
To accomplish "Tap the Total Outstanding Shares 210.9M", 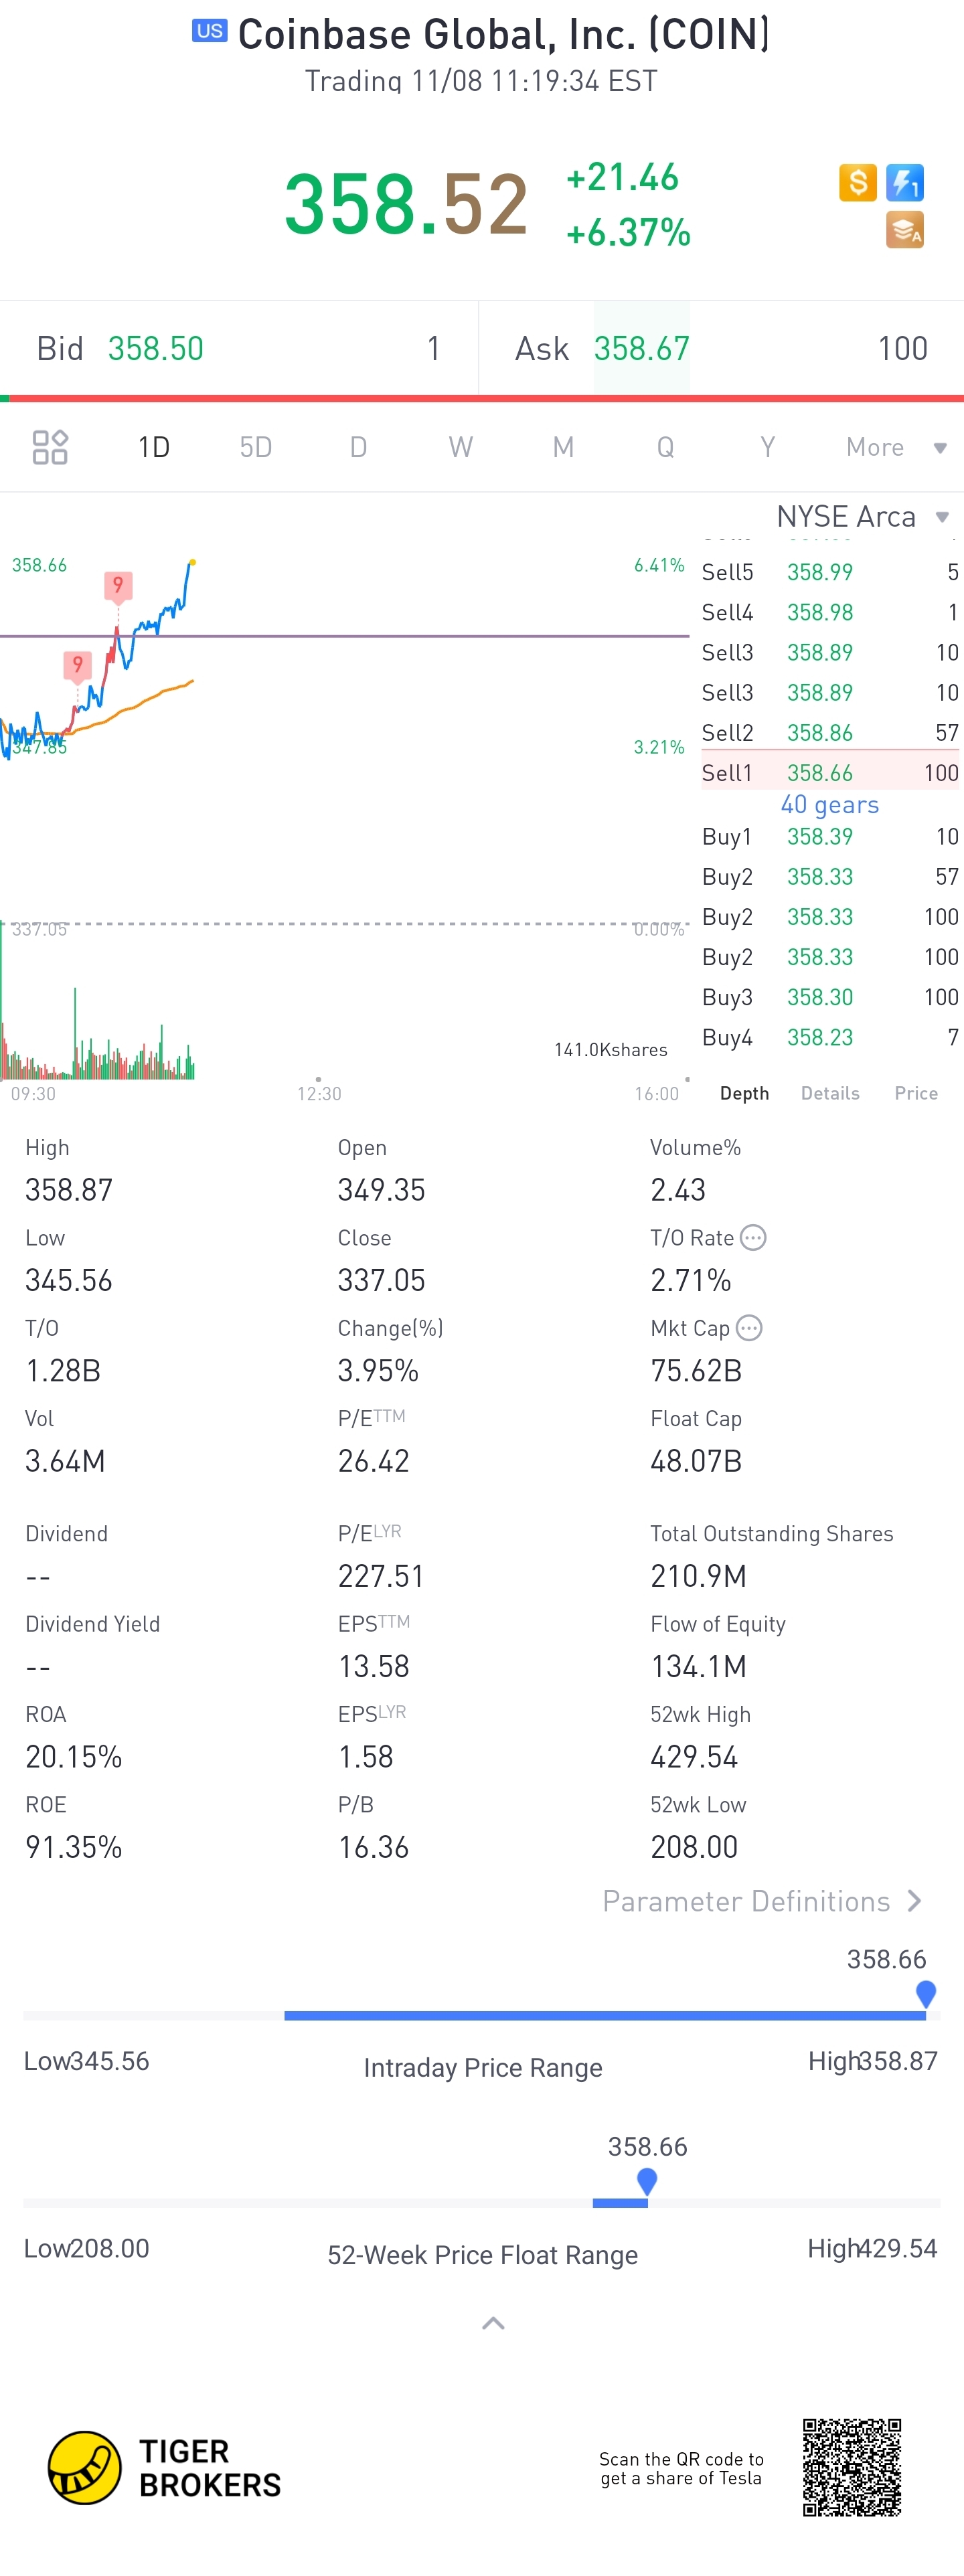I will (x=699, y=1576).
